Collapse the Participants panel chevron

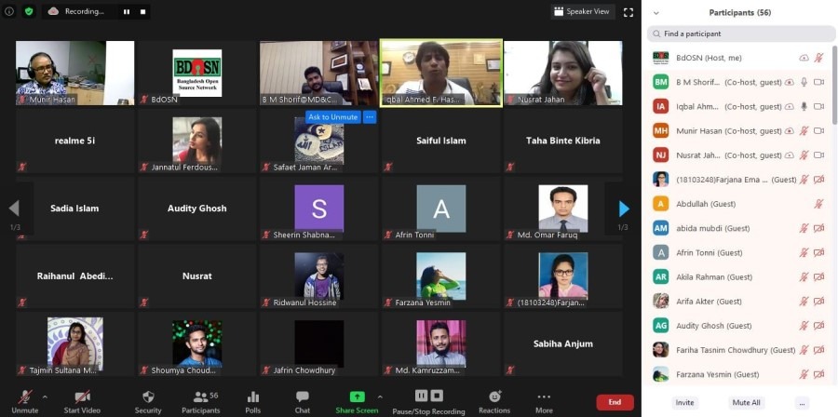[x=656, y=12]
